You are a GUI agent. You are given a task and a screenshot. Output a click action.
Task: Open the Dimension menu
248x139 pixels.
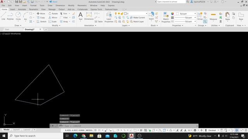(60, 5)
